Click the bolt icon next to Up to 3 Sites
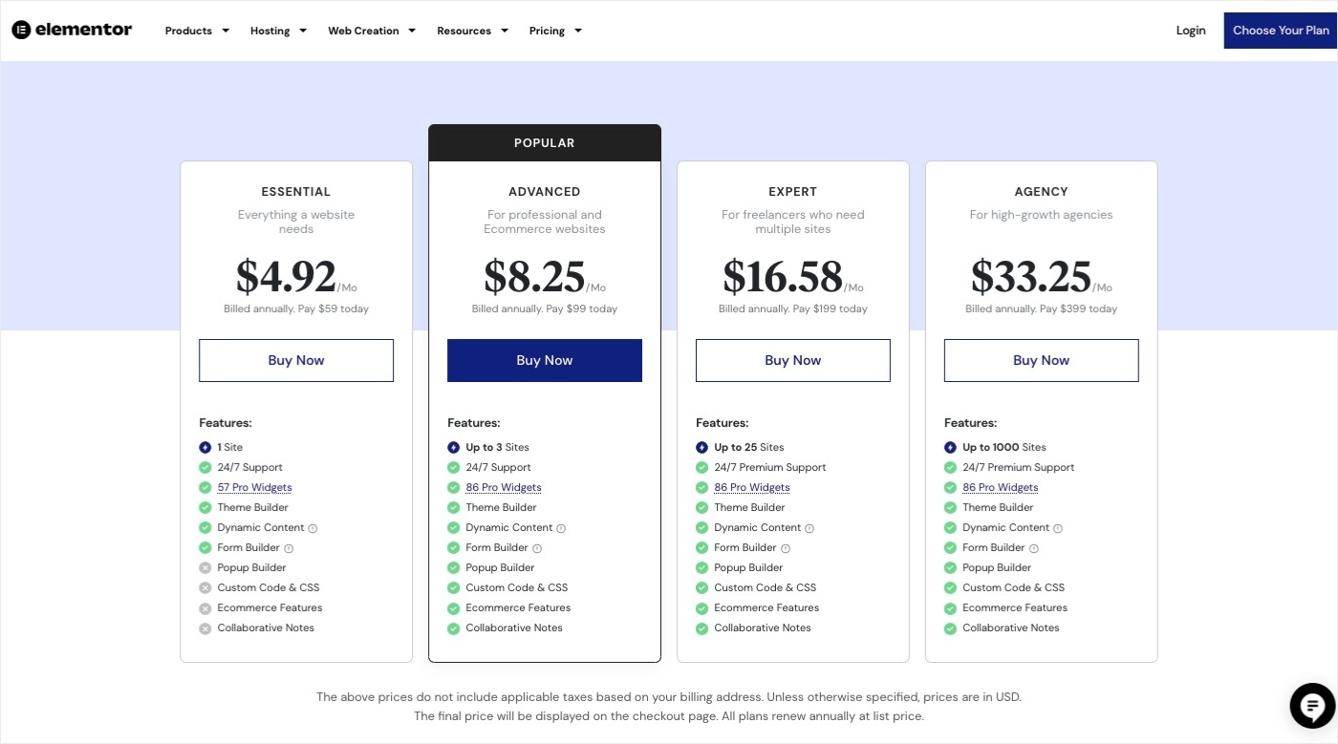 point(453,447)
